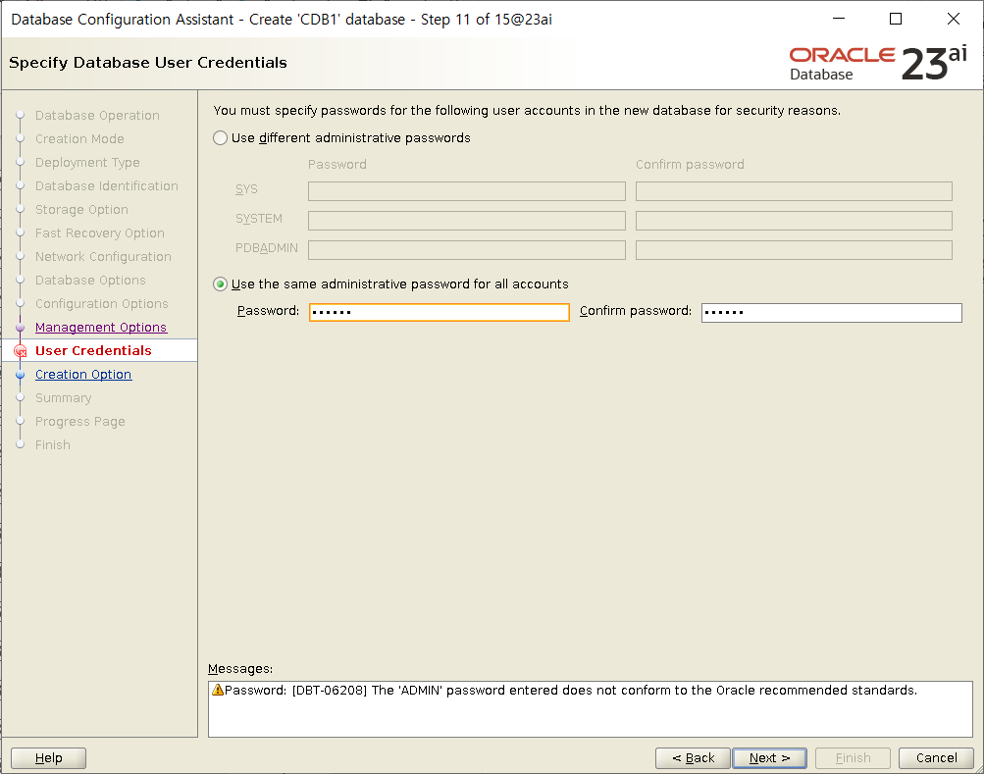The height and width of the screenshot is (774, 984).
Task: Click 'Summary' step in sidebar
Action: 64,398
